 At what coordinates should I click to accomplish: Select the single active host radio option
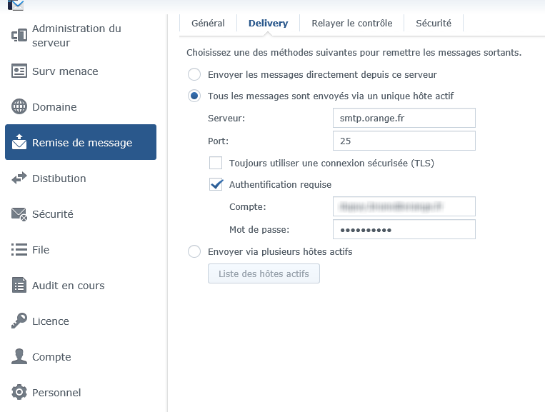[194, 96]
